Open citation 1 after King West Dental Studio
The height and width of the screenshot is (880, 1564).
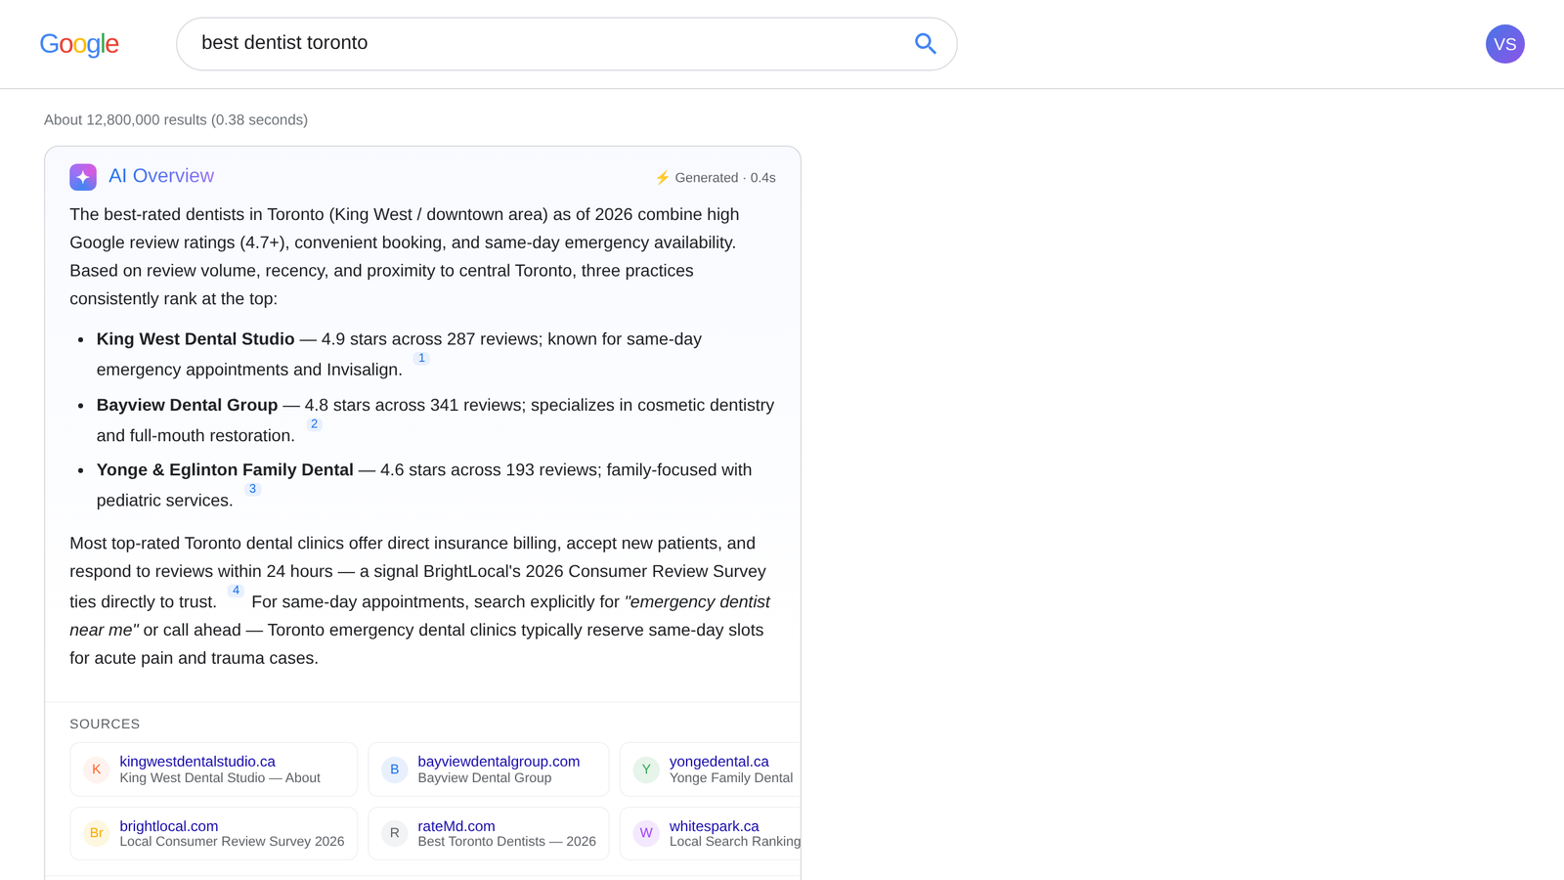pos(421,359)
